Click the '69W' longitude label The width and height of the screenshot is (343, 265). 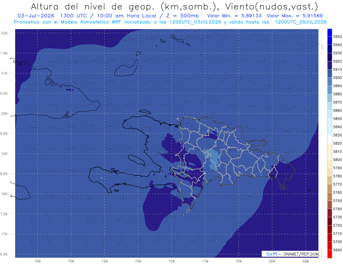[272, 261]
